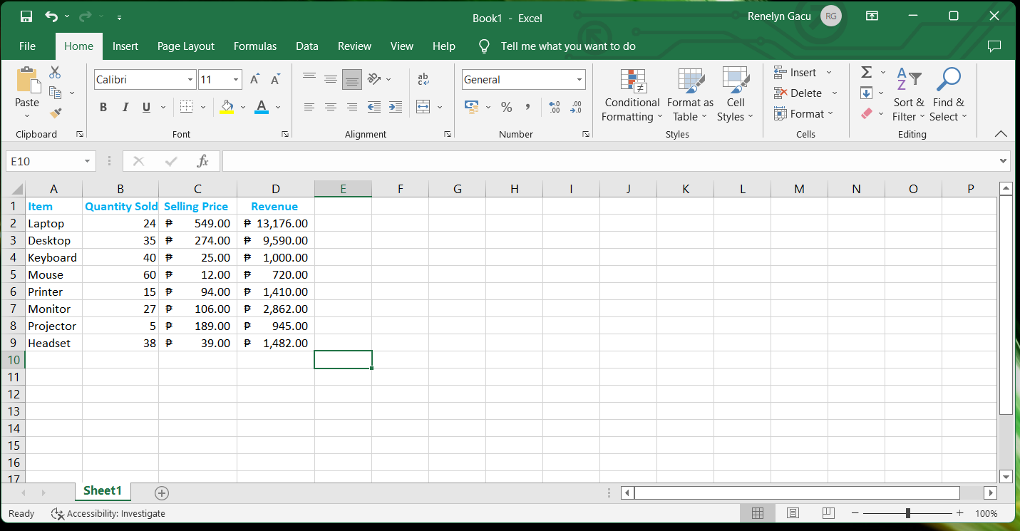Click the Accounting Number Format currency icon
The height and width of the screenshot is (531, 1020).
click(472, 107)
